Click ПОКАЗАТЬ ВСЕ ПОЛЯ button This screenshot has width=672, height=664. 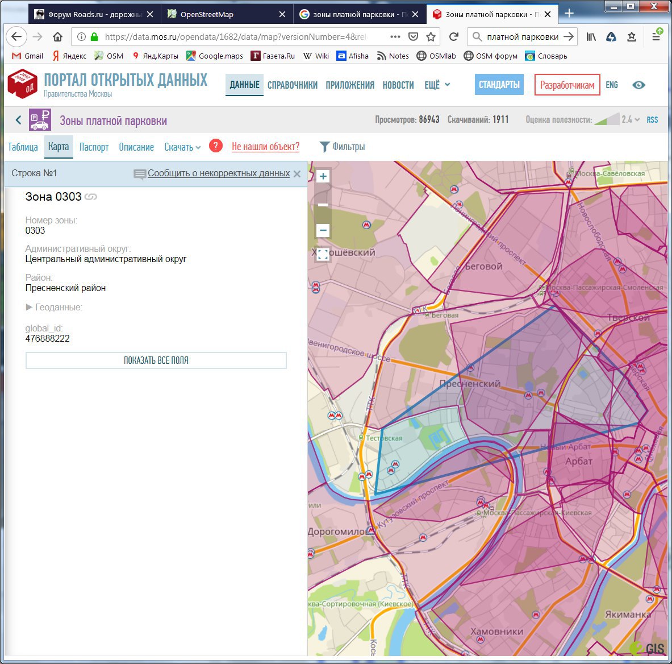tap(156, 360)
